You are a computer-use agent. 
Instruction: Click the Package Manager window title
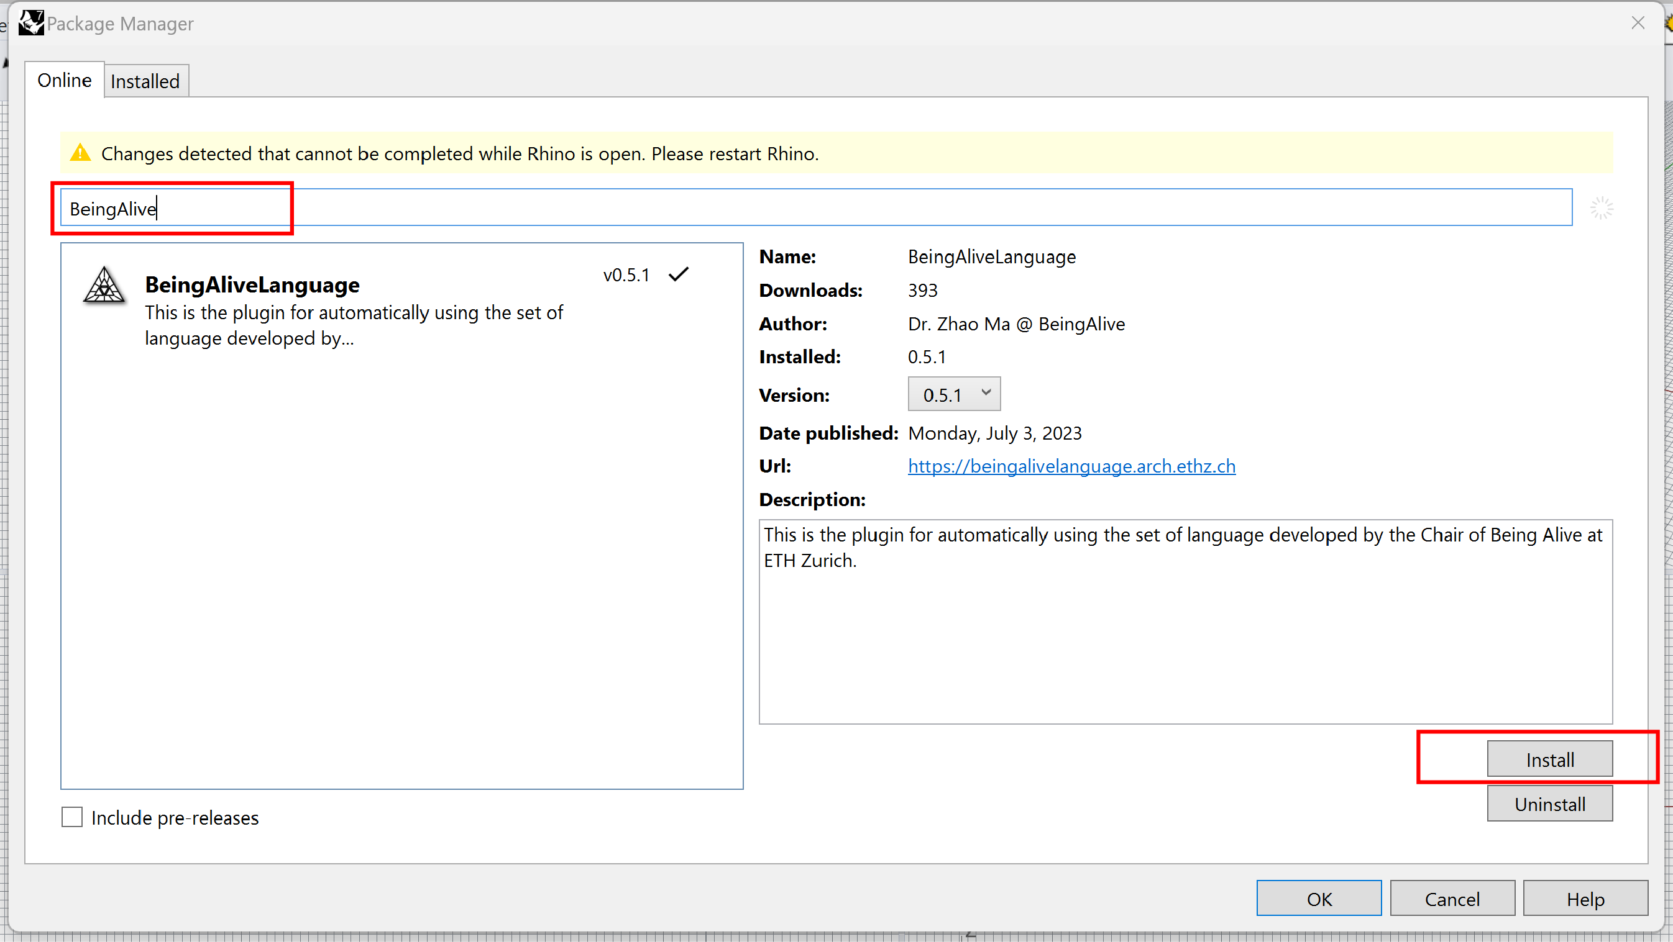tap(120, 24)
